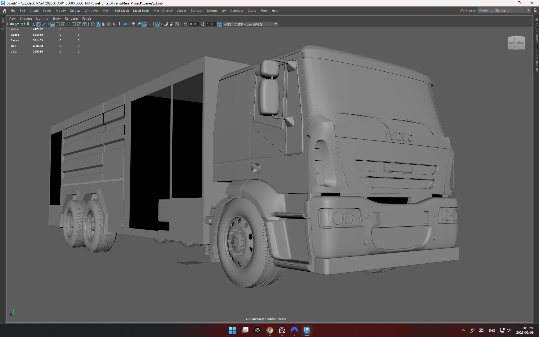Expand the Workspace Modeling dropdown
The image size is (539, 337).
click(528, 10)
